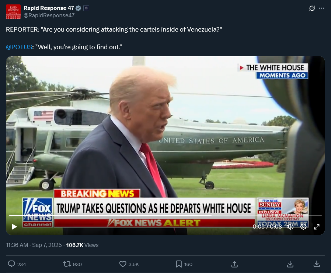Play the video with the play button

coord(14,227)
